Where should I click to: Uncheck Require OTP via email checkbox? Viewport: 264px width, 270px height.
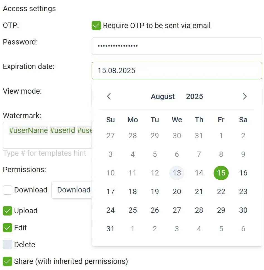(96, 26)
